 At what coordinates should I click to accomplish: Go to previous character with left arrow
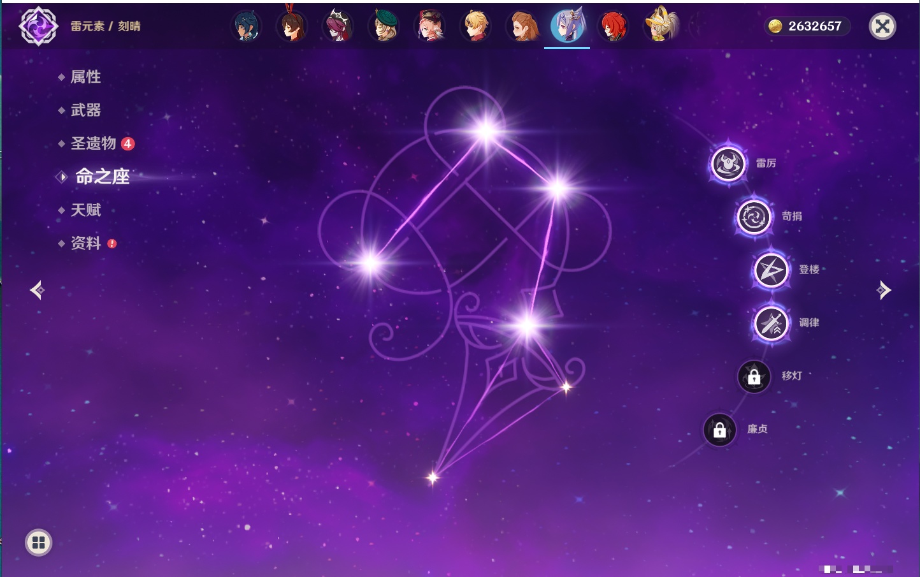(37, 290)
